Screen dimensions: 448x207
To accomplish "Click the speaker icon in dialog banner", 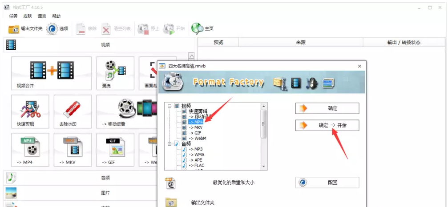I will tap(312, 83).
